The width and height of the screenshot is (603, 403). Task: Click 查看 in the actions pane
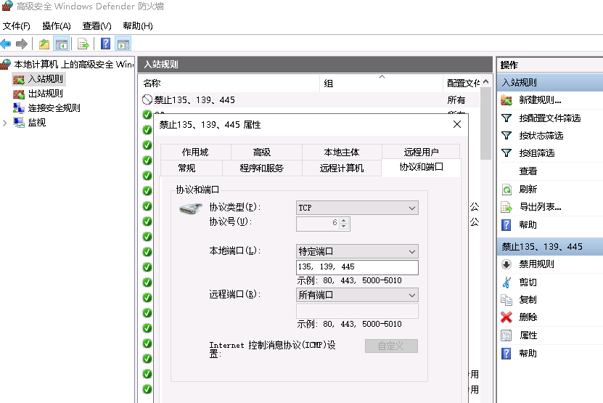(528, 171)
